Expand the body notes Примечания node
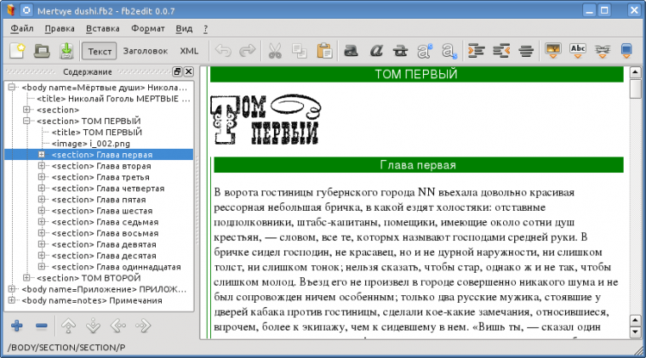 coord(12,300)
